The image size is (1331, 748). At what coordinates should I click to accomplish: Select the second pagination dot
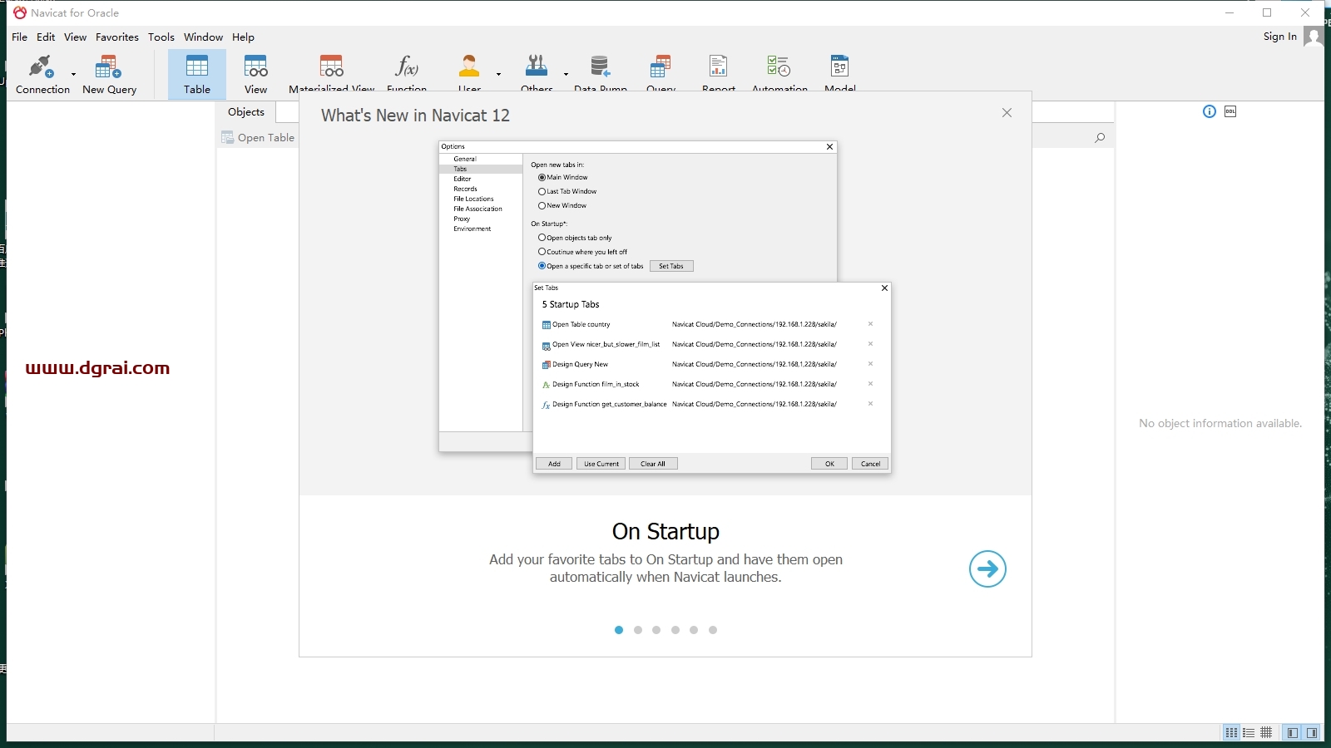[x=638, y=630]
